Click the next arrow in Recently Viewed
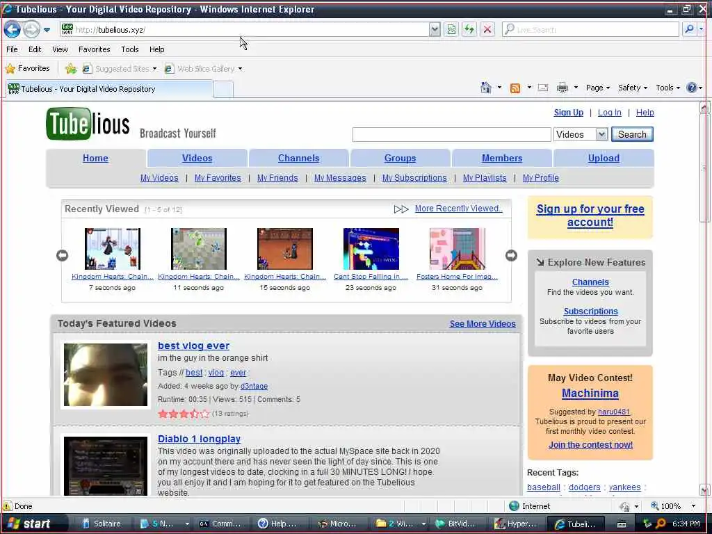 coord(511,256)
